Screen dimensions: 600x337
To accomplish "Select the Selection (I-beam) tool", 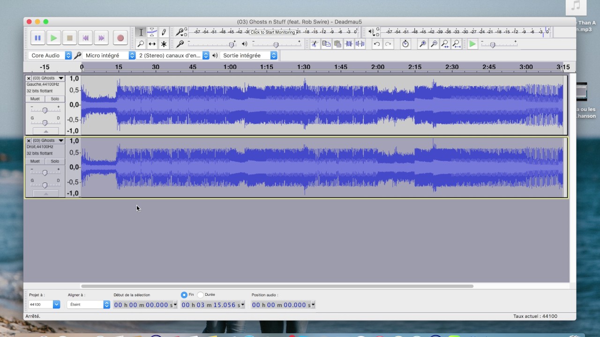I will pyautogui.click(x=141, y=32).
